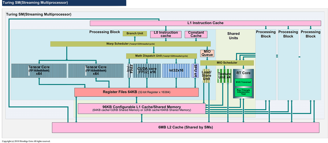Select the Constant Cache box
This screenshot has width=328, height=143.
point(196,34)
